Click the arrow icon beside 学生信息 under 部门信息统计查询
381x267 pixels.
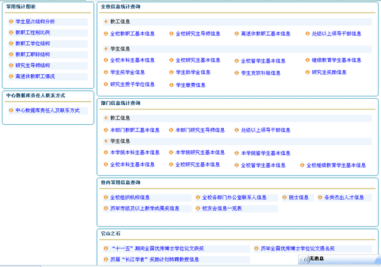coord(105,141)
